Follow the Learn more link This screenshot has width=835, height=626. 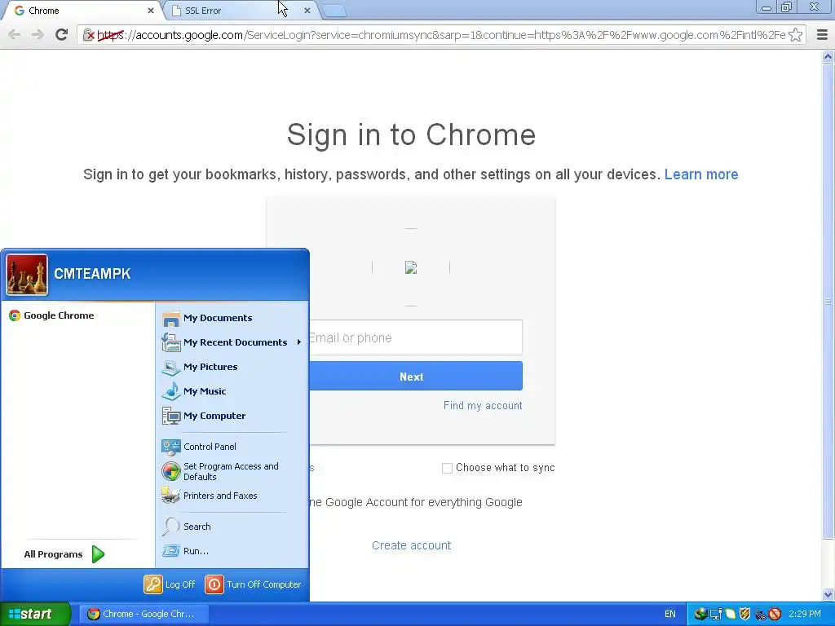click(700, 174)
